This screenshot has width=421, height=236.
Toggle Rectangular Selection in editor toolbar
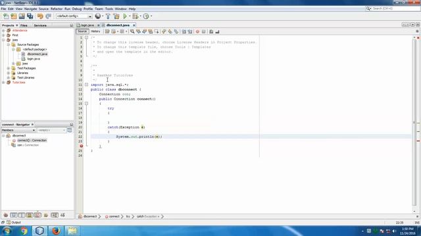coord(157,31)
